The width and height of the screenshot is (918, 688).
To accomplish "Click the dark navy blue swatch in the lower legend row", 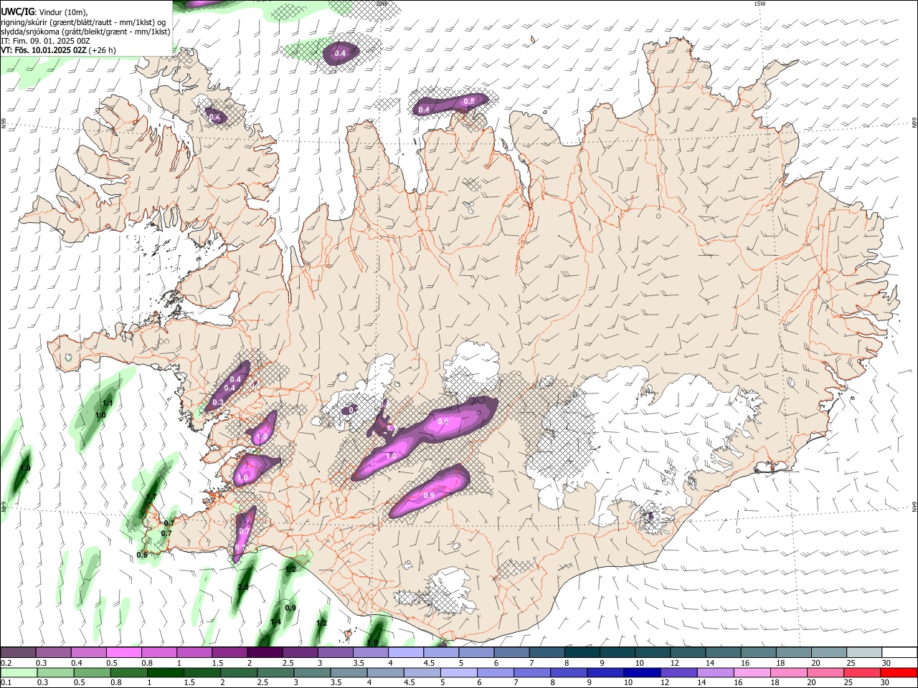I will (x=643, y=672).
